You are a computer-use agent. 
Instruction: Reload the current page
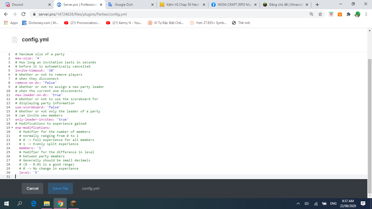coord(23,14)
